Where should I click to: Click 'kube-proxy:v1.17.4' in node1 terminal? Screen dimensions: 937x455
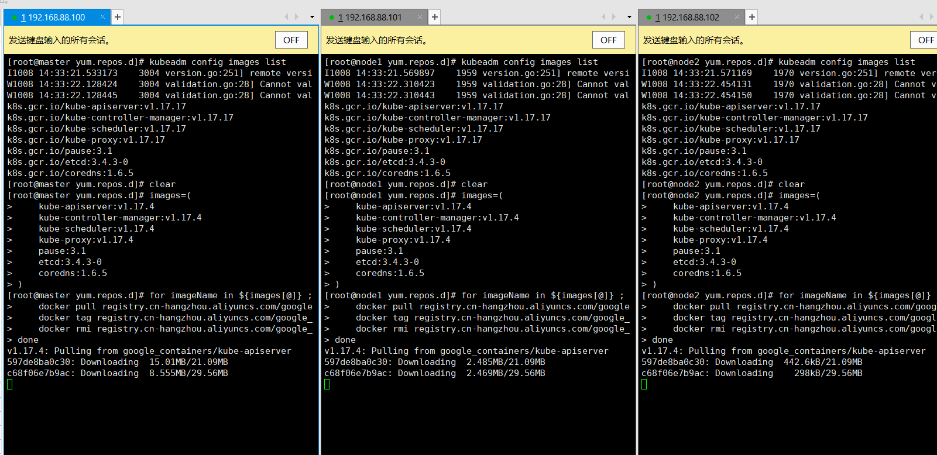tap(403, 240)
